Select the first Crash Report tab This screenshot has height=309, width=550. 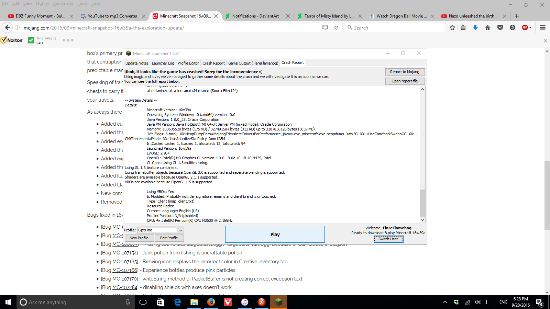point(213,63)
